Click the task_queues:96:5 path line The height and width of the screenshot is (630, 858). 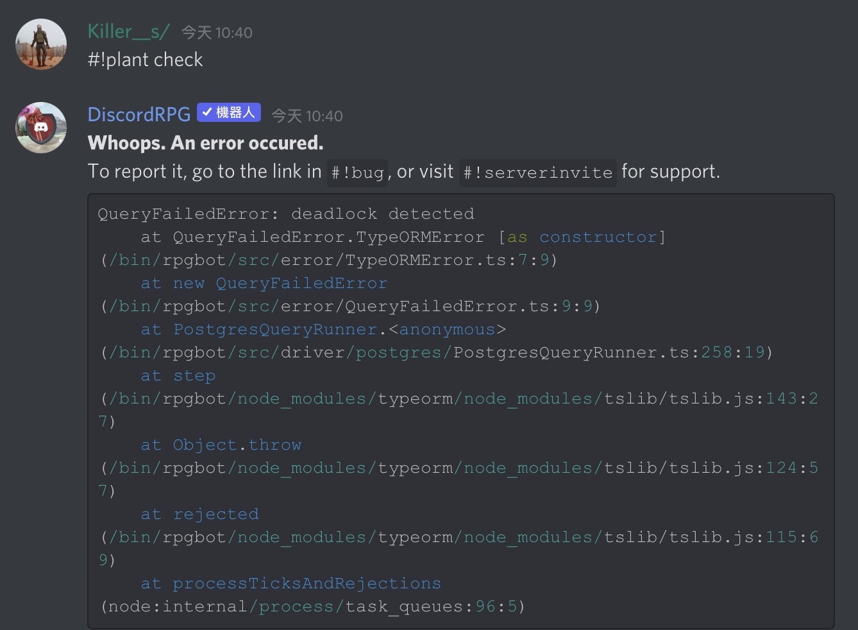coord(313,606)
